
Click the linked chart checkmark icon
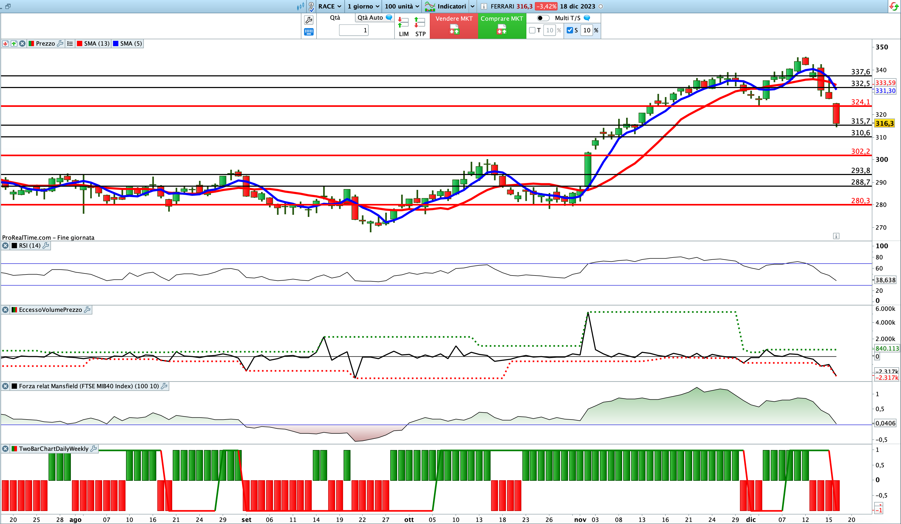(311, 6)
